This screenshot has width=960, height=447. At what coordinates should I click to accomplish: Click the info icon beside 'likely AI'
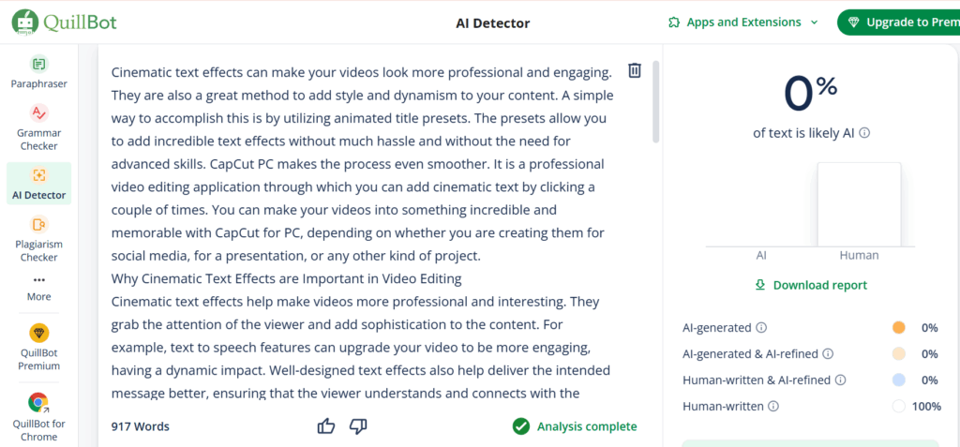(x=864, y=133)
